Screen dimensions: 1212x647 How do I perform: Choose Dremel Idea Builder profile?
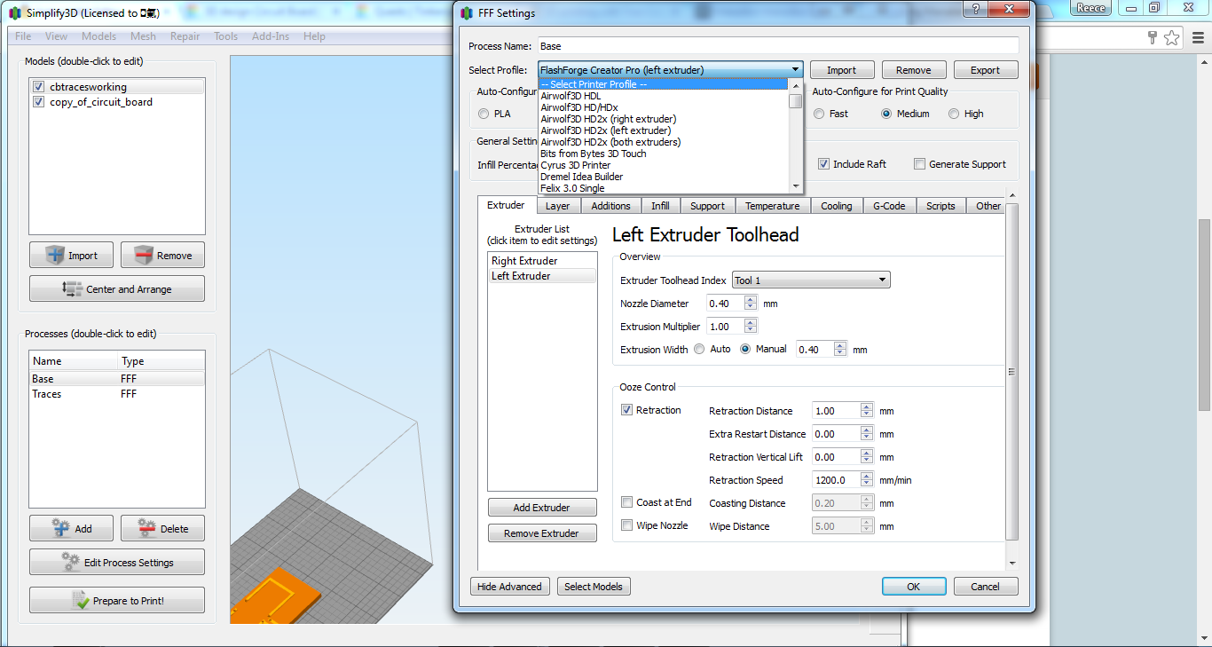664,177
